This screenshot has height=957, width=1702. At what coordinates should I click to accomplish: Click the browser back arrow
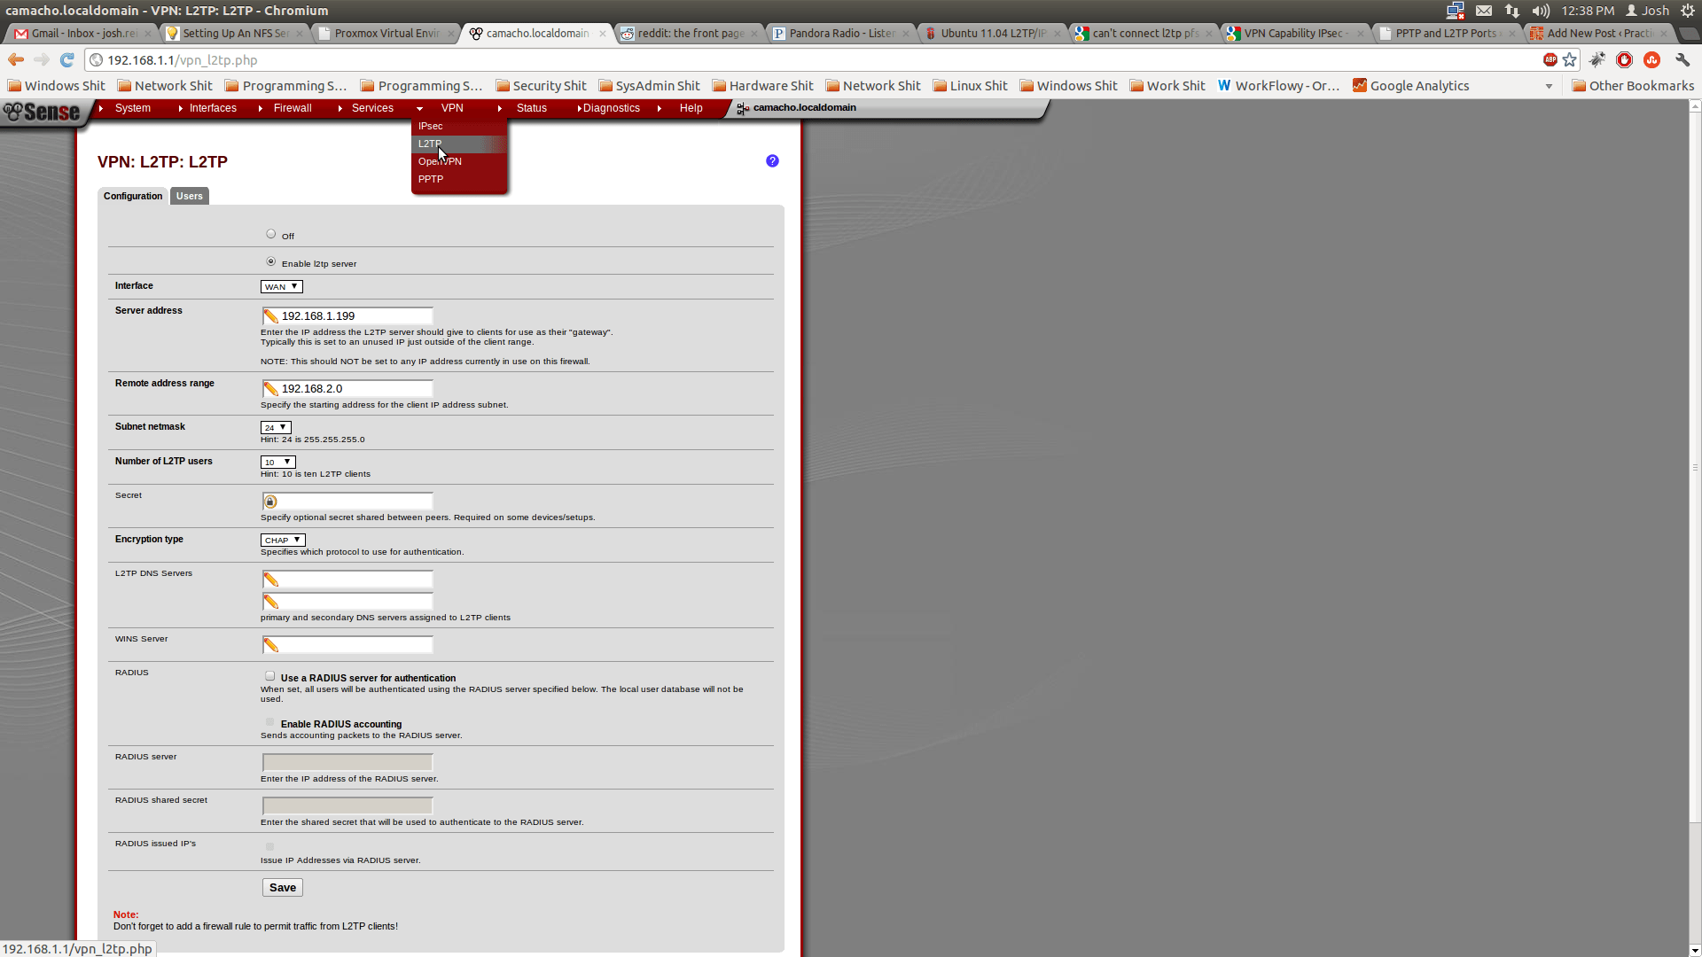coord(15,59)
